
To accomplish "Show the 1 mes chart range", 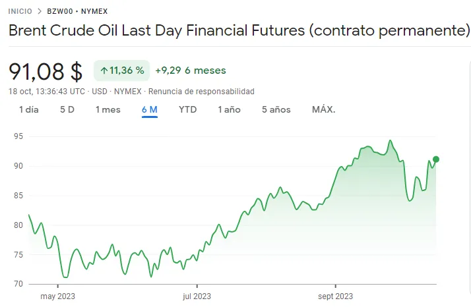I will [x=108, y=110].
